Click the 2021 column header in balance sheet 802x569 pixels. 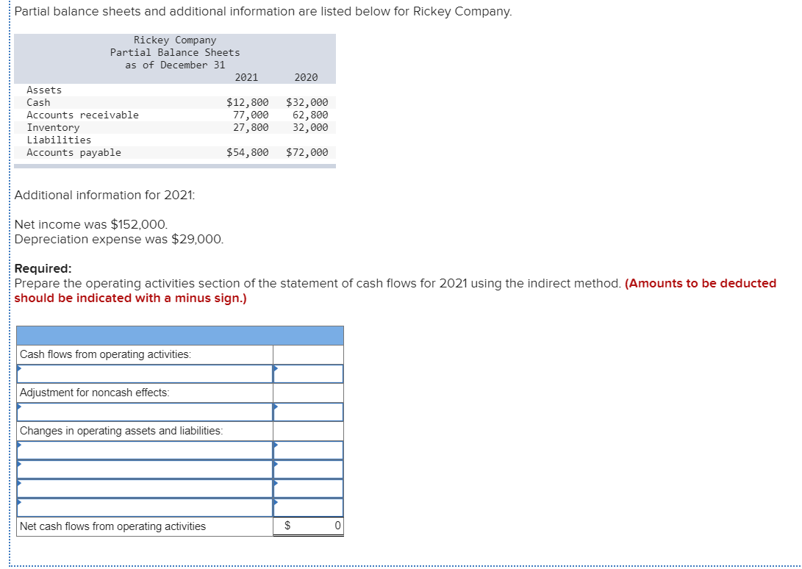[x=246, y=77]
